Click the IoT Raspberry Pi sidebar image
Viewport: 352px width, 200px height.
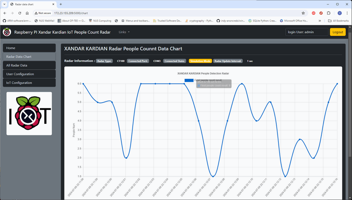click(x=29, y=114)
